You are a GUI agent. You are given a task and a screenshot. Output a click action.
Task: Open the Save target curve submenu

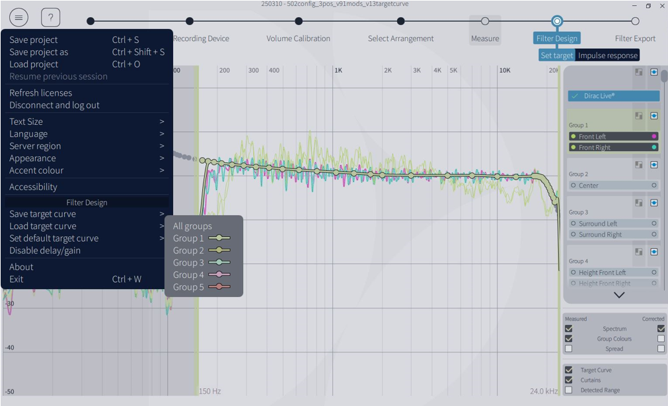[x=87, y=214]
